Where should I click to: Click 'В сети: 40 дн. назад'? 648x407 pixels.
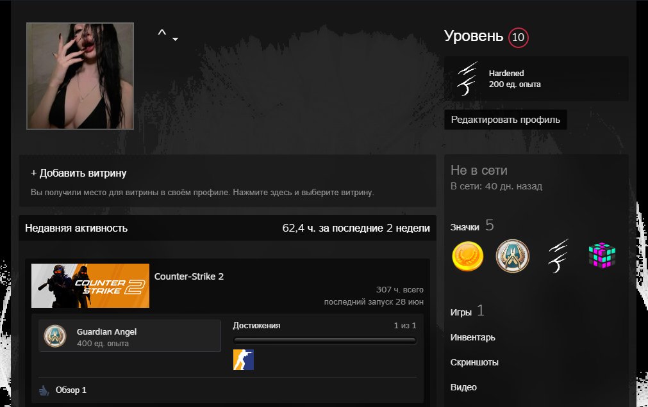tap(496, 186)
